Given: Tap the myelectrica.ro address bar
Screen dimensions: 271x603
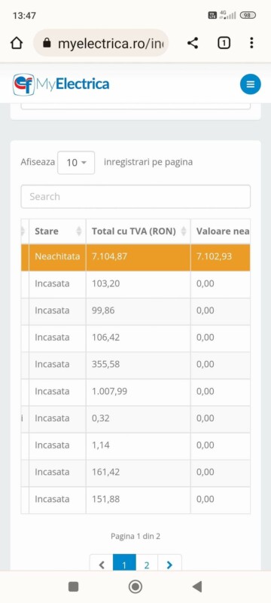Looking at the screenshot, I should pos(101,43).
